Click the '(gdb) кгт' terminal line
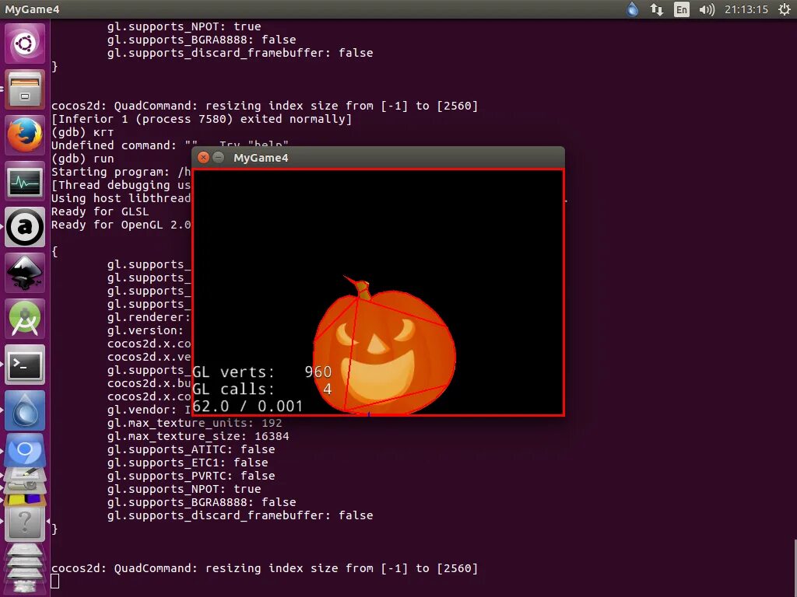Screen dimensions: 797x597 tap(83, 132)
